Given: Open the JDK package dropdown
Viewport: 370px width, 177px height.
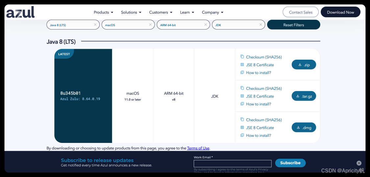Looking at the screenshot, I should 238,25.
